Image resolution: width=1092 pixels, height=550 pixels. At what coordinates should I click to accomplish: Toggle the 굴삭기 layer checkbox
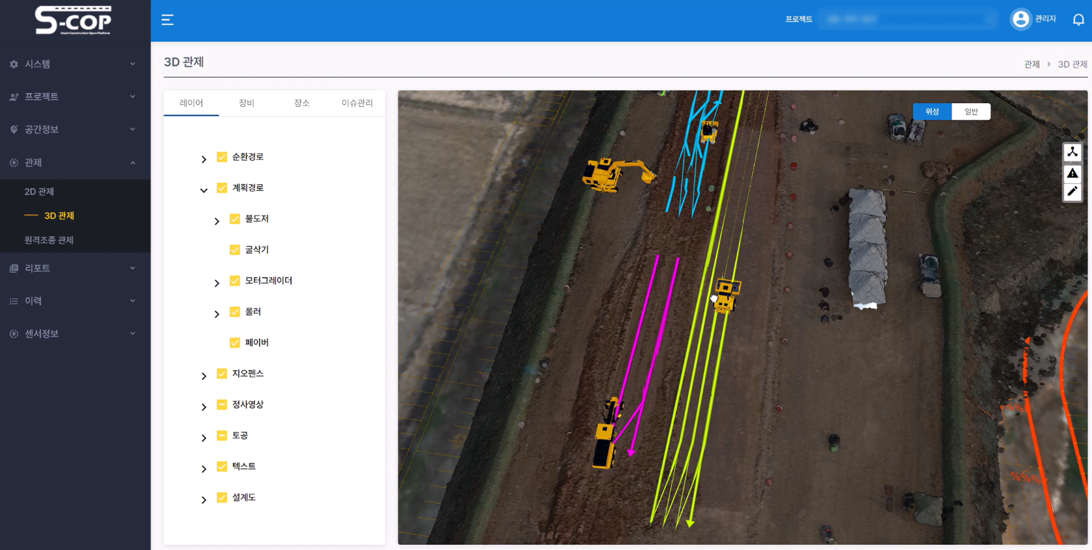235,250
